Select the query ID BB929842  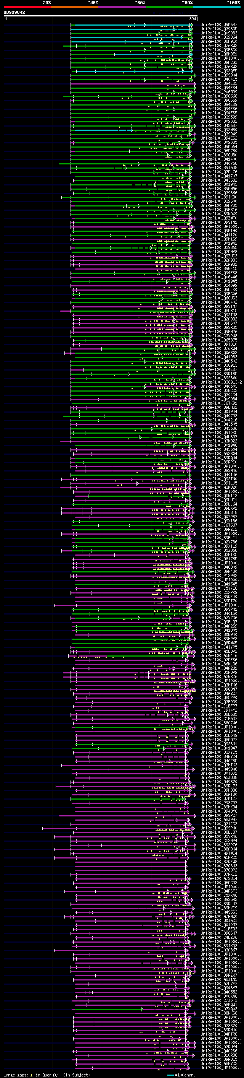coord(14,13)
